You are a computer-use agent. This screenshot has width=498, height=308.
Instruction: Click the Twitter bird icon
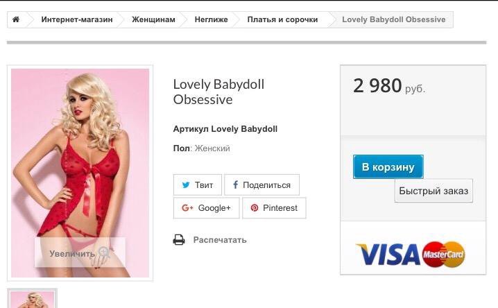(186, 185)
